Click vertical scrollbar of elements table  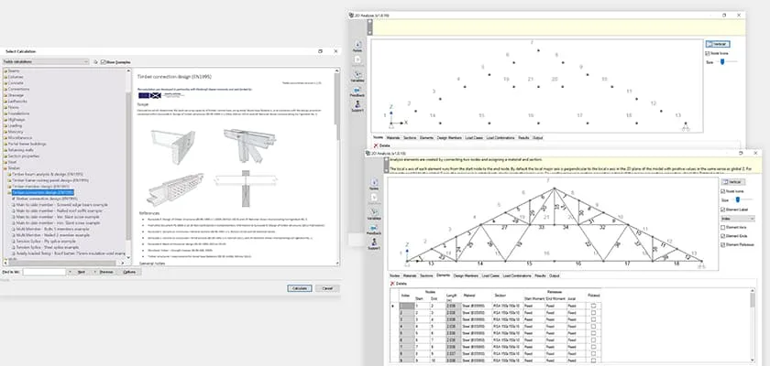(x=753, y=327)
